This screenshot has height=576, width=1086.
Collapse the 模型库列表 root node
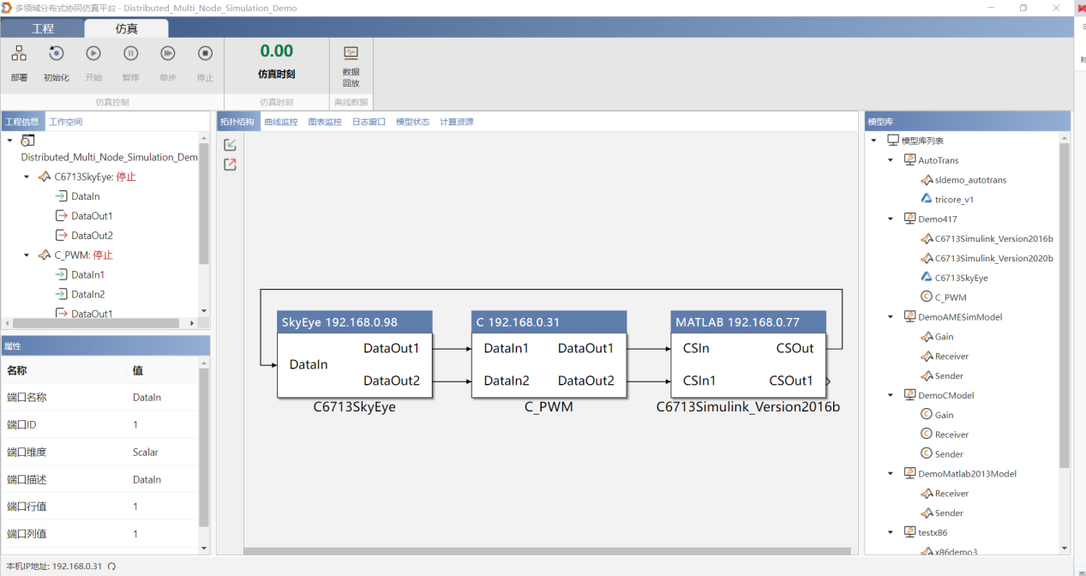coord(873,141)
